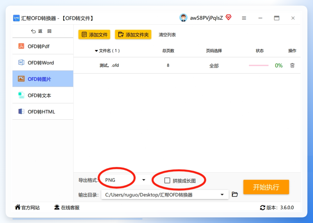Viewport: 313px width, 223px height.
Task: Click the 版本：3.6.0.0 text
Action: click(x=280, y=208)
